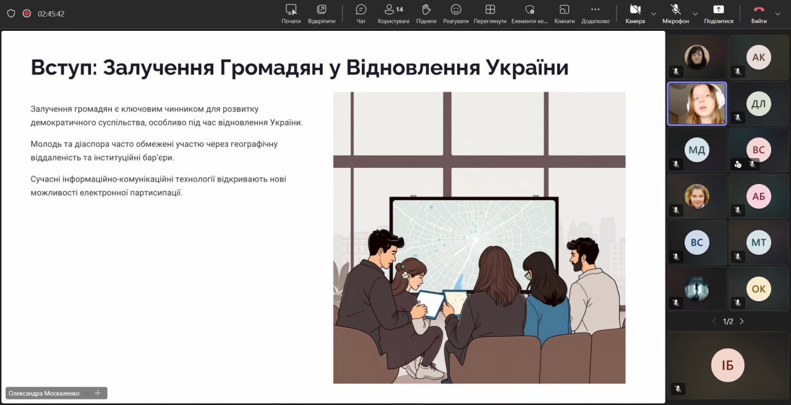Leave the meeting with Вийти button
Screen dimensions: 791x405
(759, 13)
